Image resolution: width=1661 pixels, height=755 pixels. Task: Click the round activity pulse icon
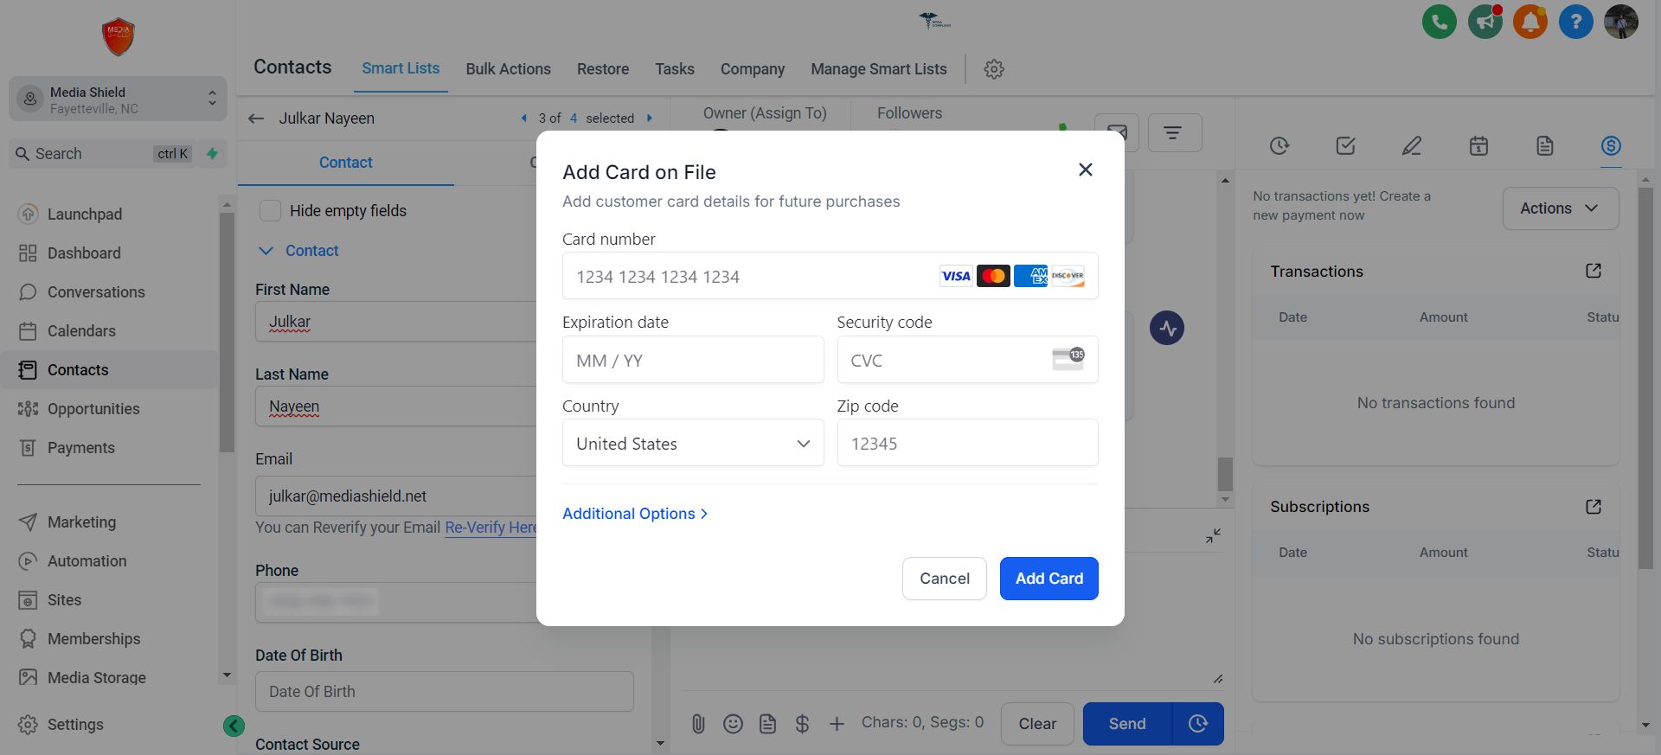(1167, 328)
